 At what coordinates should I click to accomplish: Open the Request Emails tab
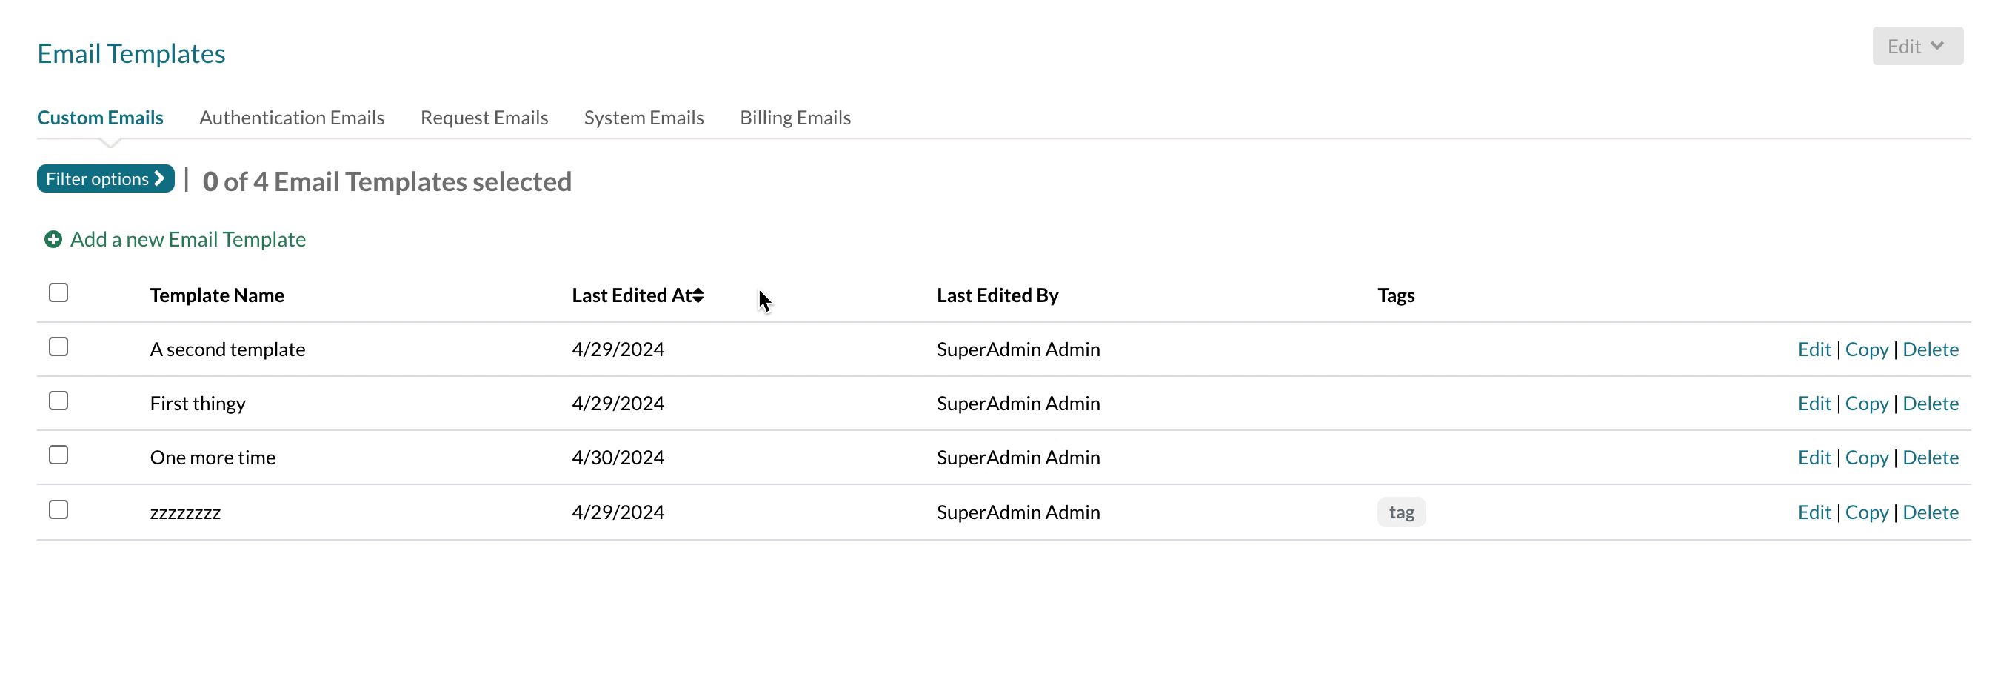click(484, 118)
